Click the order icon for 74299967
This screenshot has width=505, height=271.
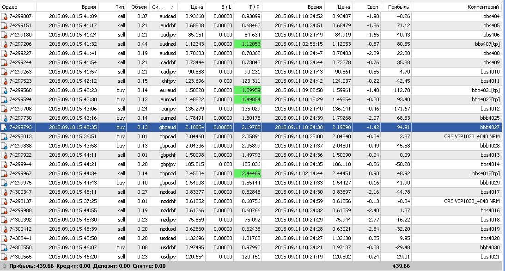(x=4, y=174)
